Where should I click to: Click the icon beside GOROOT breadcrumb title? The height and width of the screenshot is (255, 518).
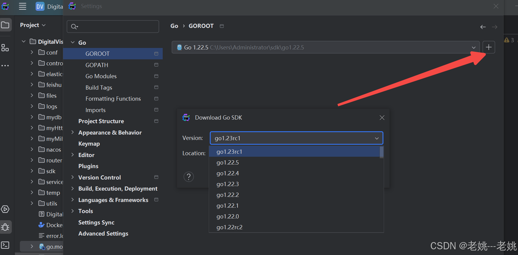(x=222, y=26)
